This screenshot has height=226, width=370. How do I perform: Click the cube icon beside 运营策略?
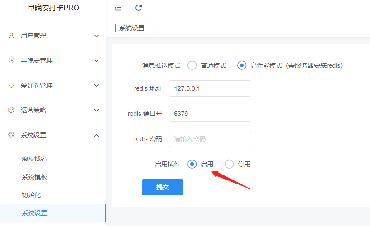point(11,110)
